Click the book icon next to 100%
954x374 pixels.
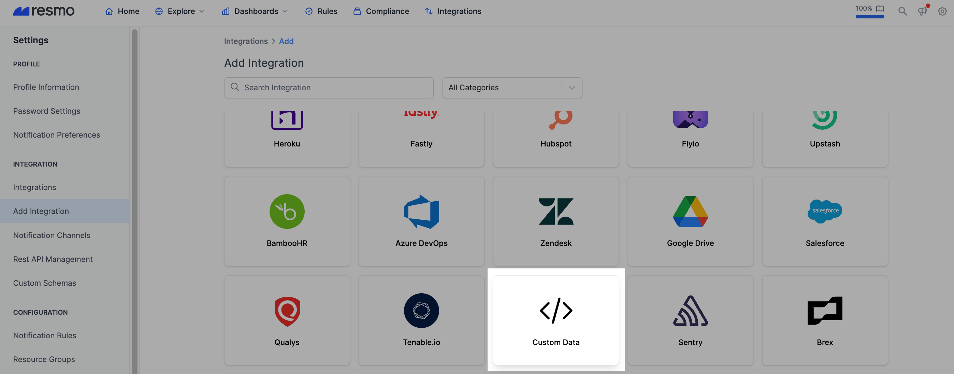tap(880, 8)
